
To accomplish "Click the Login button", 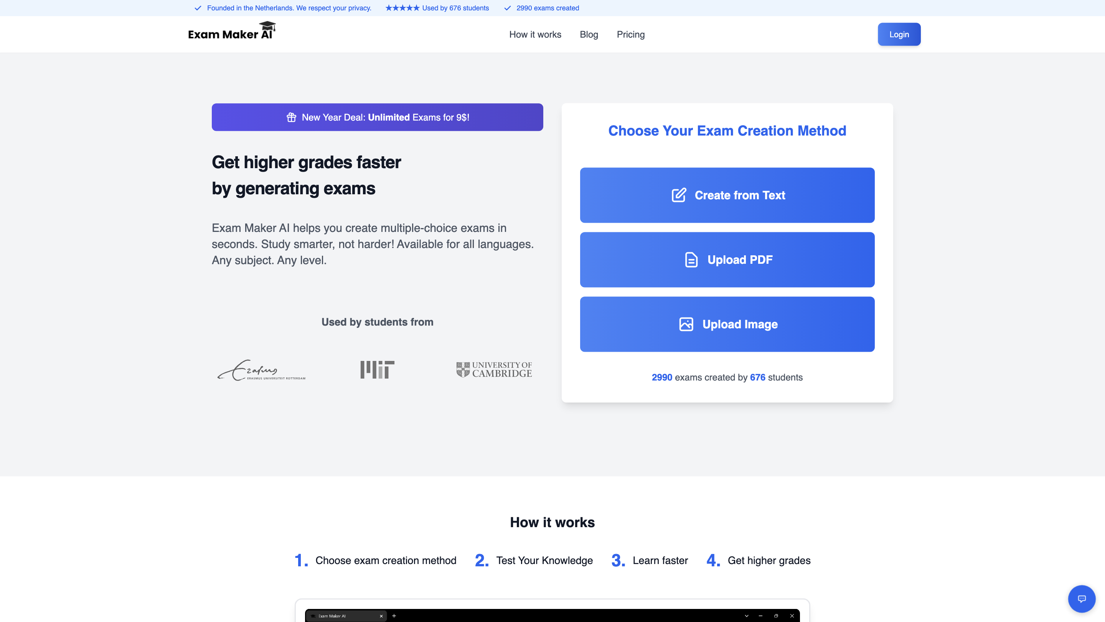I will [899, 34].
